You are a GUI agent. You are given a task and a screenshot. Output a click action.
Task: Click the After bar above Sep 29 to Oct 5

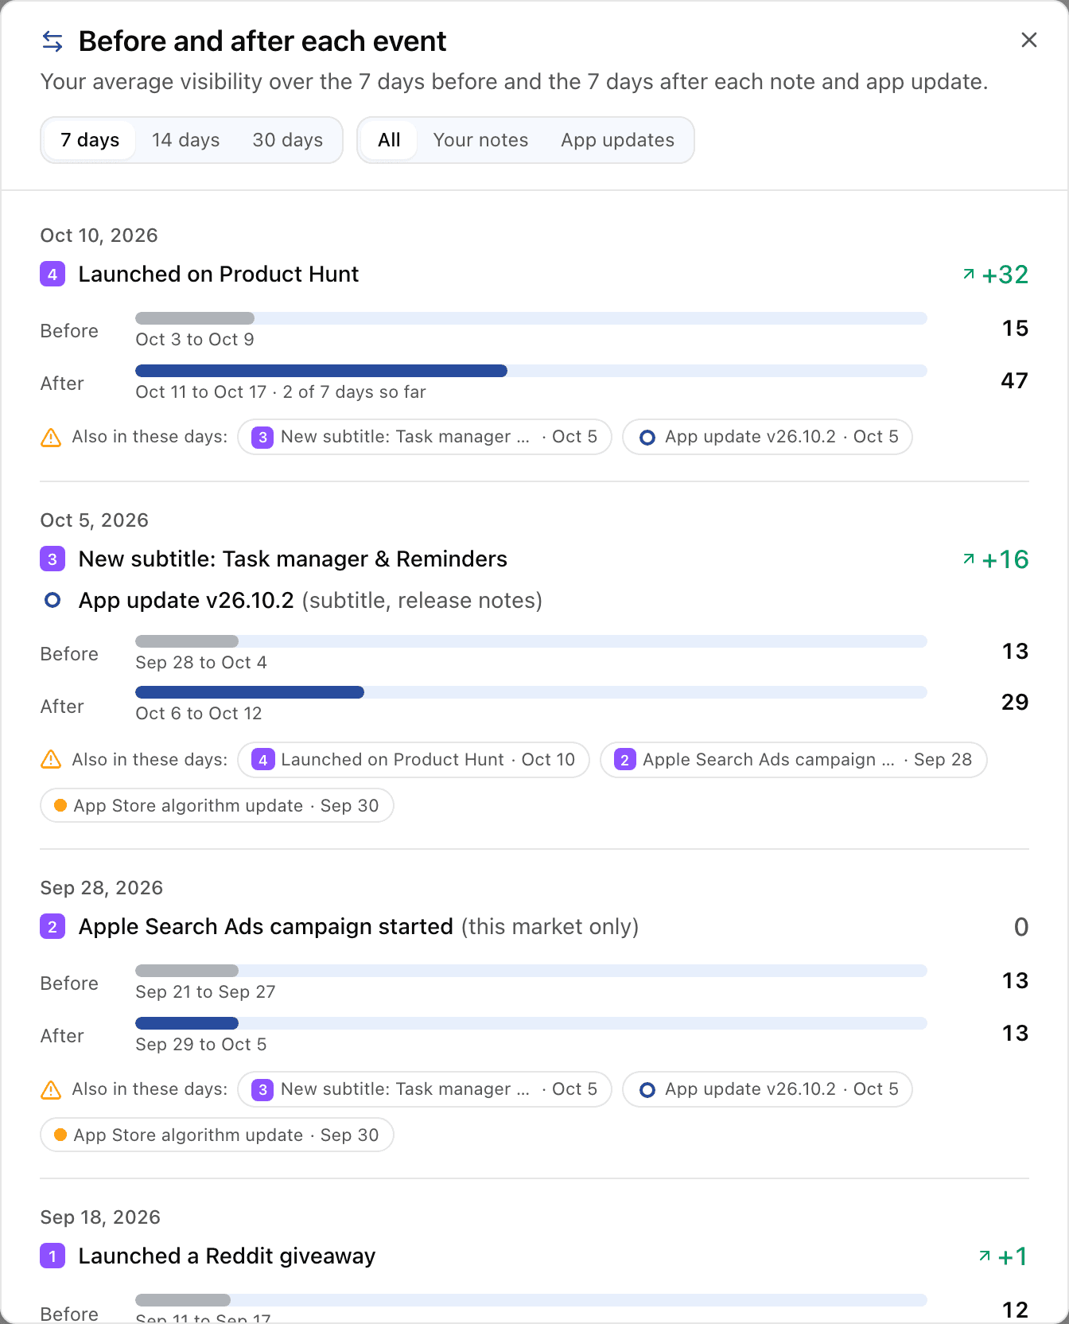tap(531, 1023)
